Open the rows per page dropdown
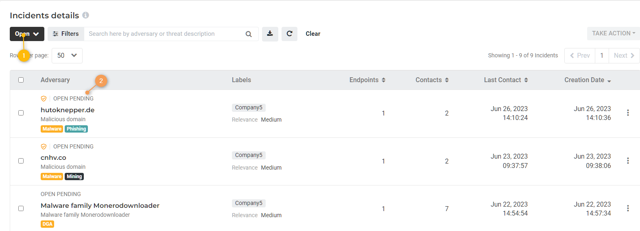The image size is (640, 231). click(x=67, y=55)
